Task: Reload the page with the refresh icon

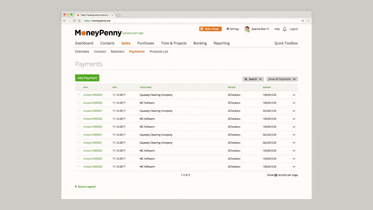Action: click(74, 21)
